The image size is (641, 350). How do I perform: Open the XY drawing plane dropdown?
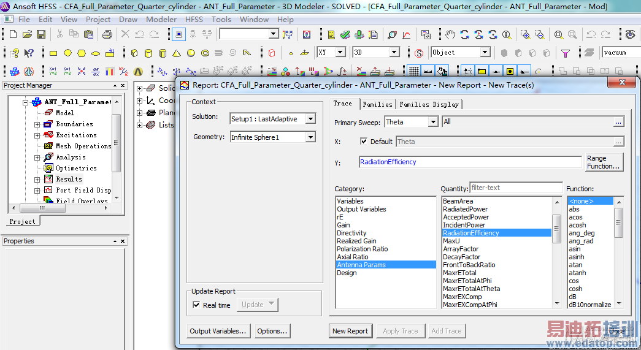click(x=340, y=52)
